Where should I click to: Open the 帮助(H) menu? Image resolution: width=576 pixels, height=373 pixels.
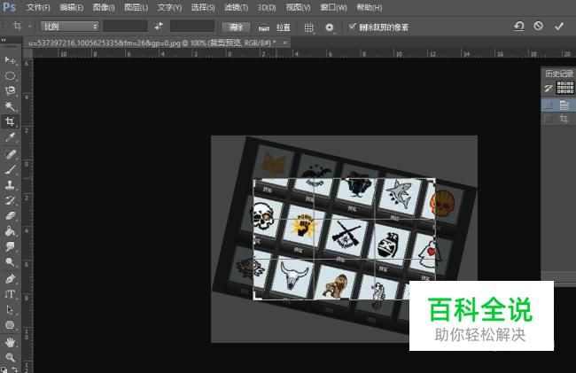tap(370, 8)
